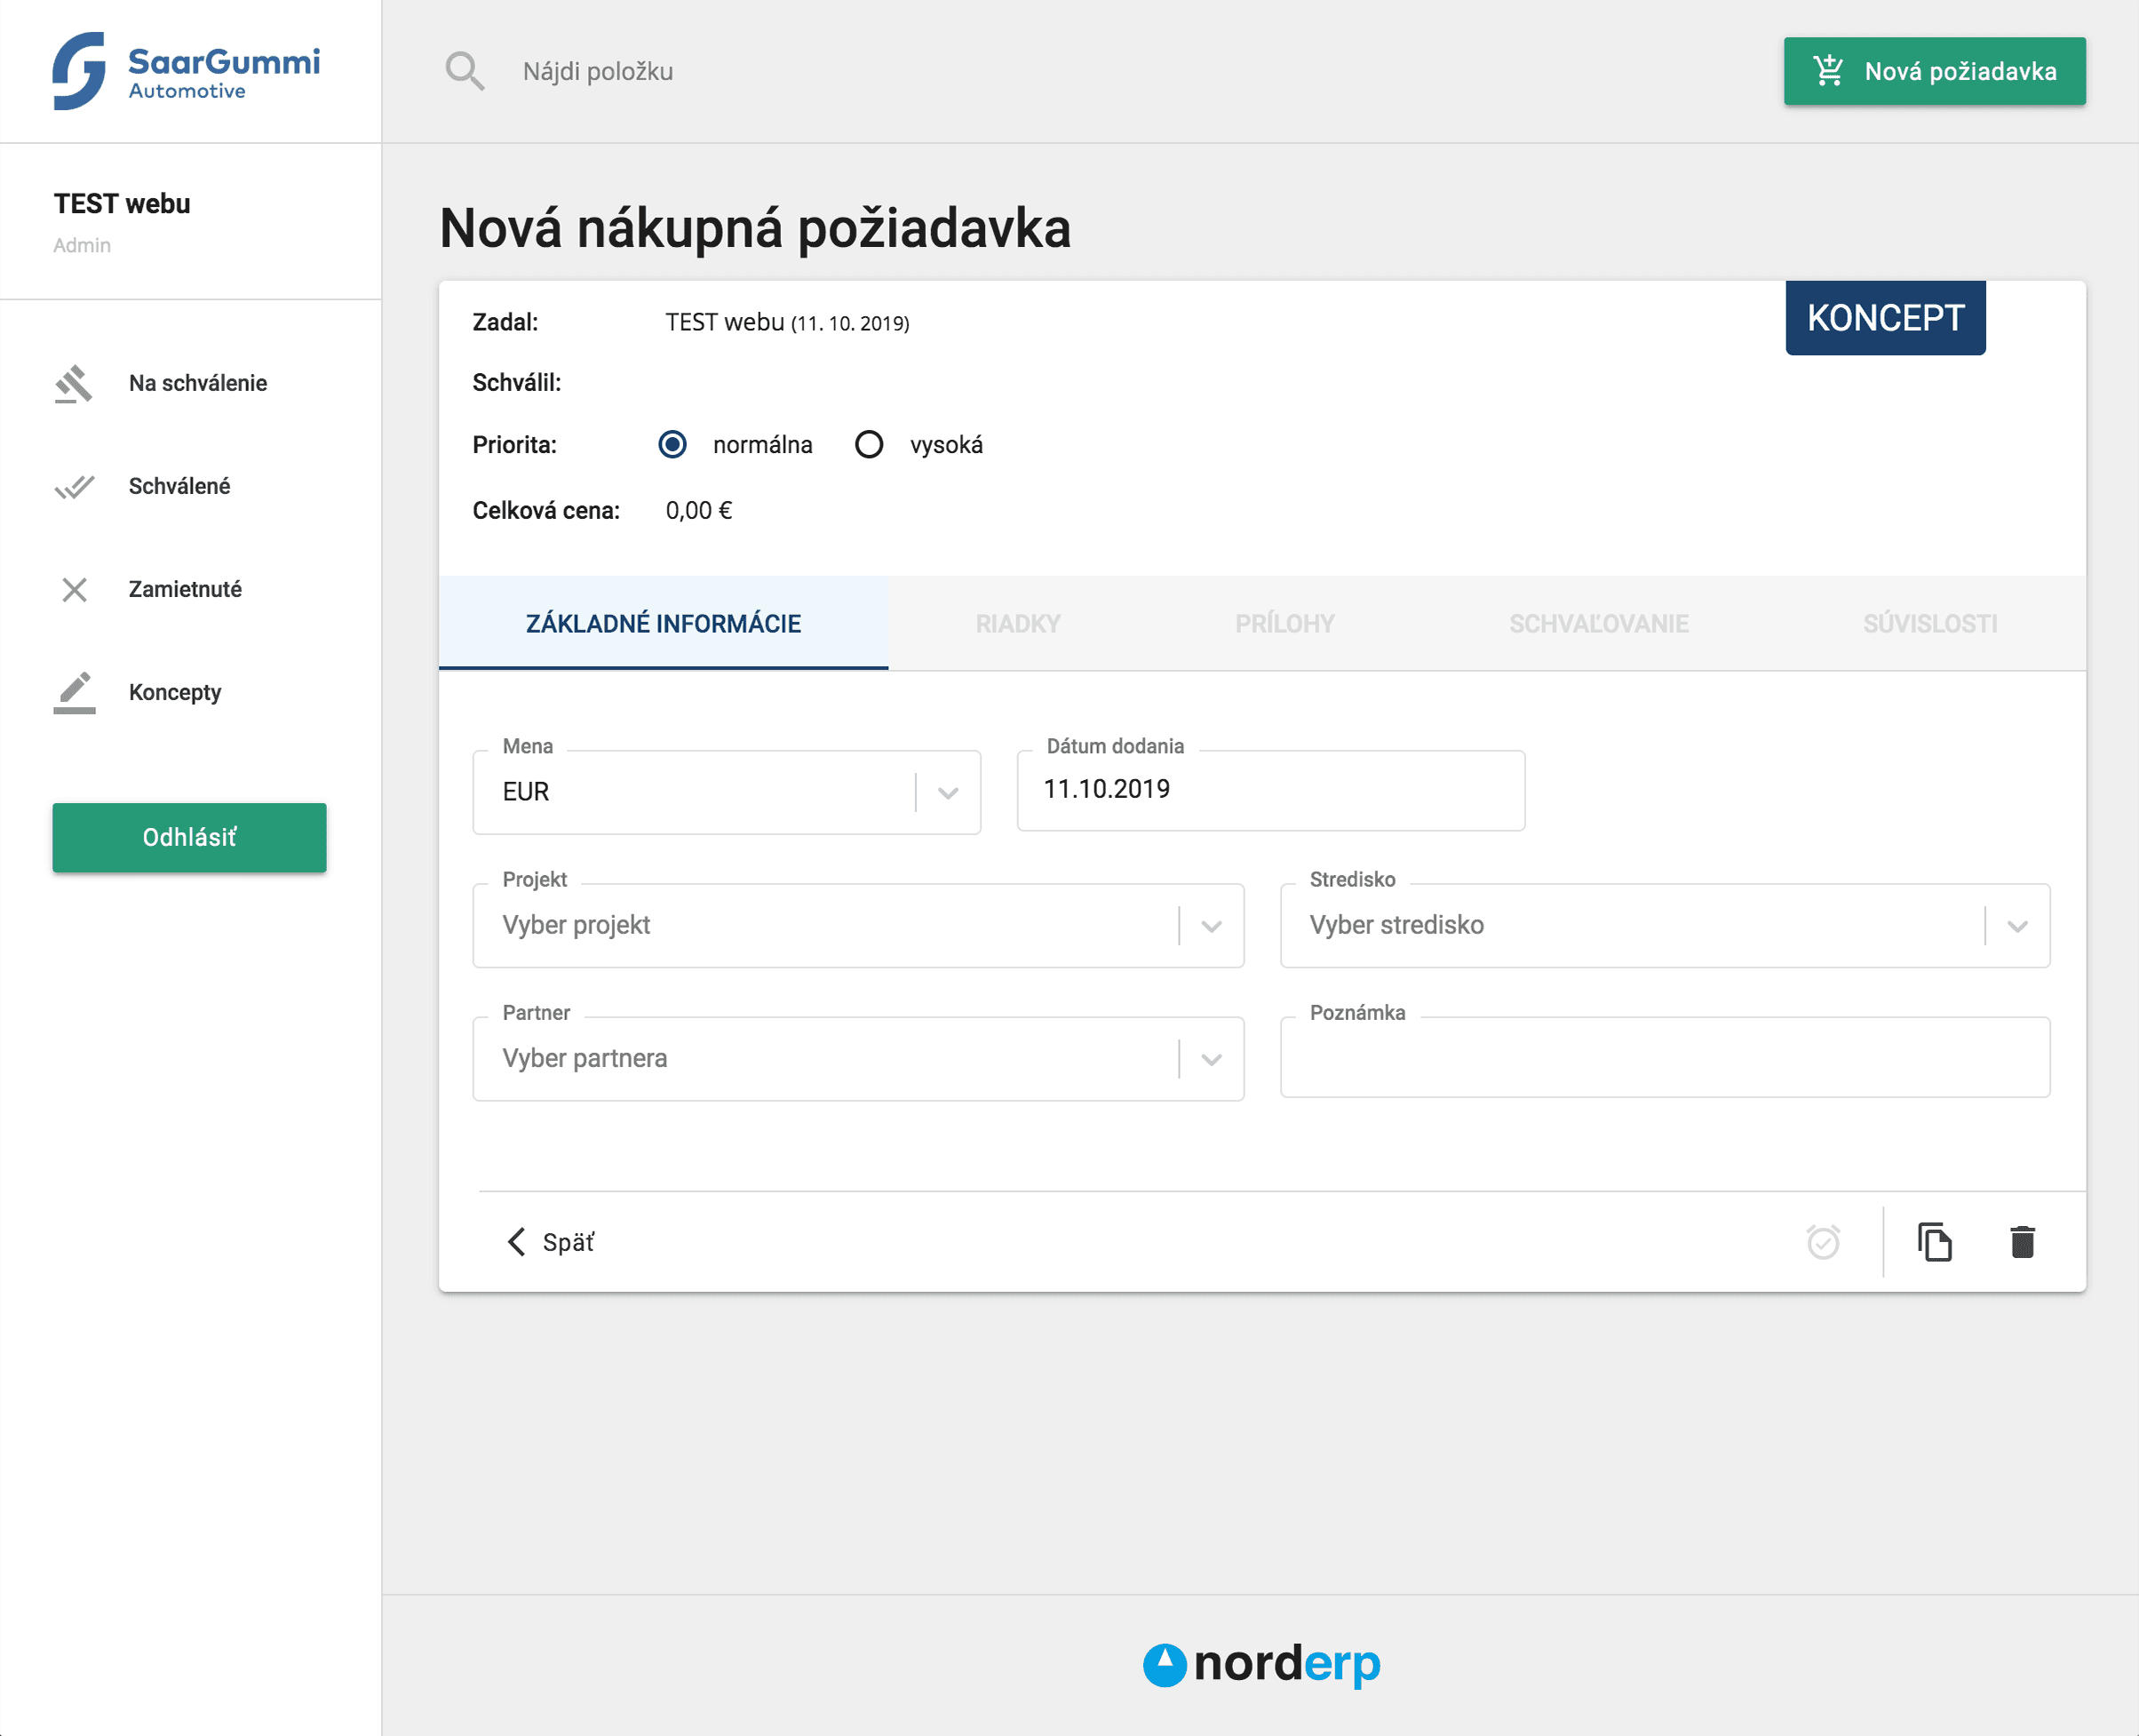
Task: Select the normálna priority radio button
Action: coord(672,444)
